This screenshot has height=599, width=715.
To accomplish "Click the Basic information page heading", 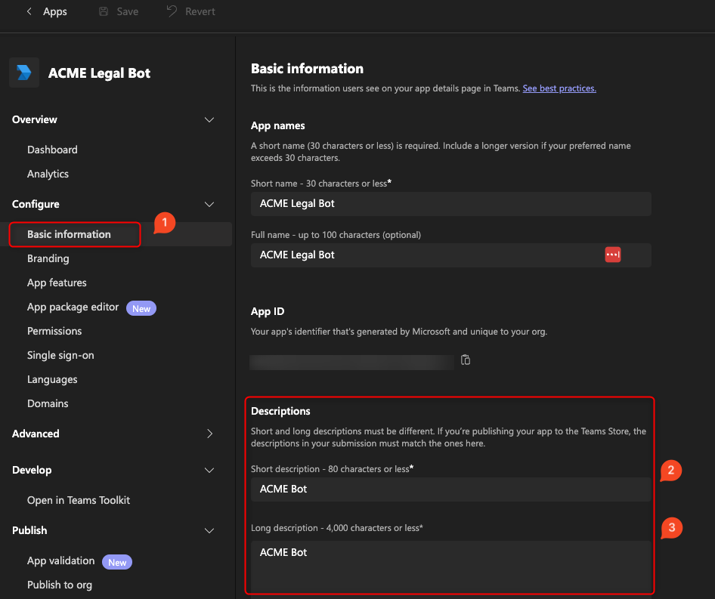I will [x=308, y=69].
